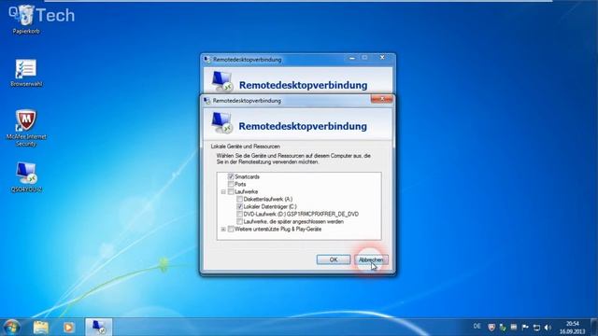598x336 pixels.
Task: Select the McAfee Internet Security desktop icon
Action: pyautogui.click(x=26, y=129)
